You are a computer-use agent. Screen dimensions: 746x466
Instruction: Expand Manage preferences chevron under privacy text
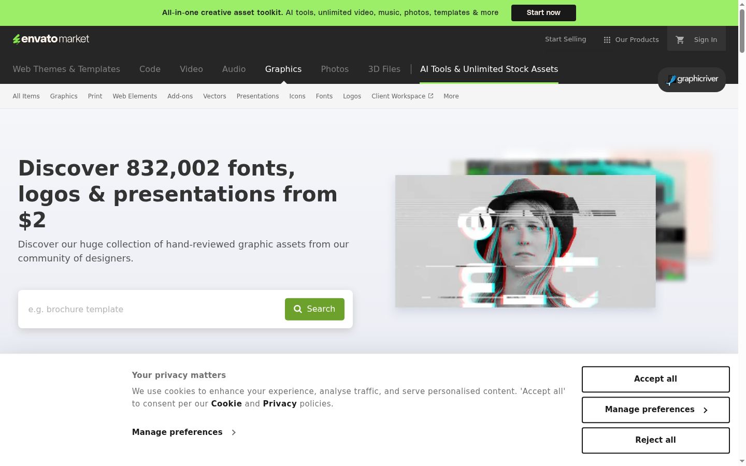click(x=234, y=432)
